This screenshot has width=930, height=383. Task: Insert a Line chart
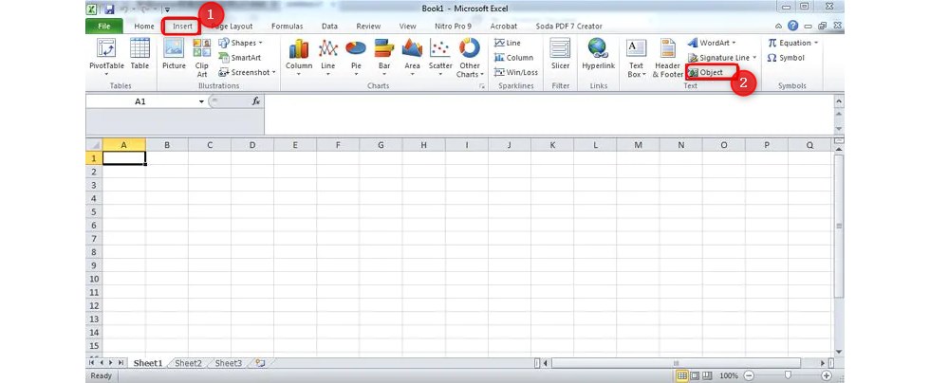point(328,57)
